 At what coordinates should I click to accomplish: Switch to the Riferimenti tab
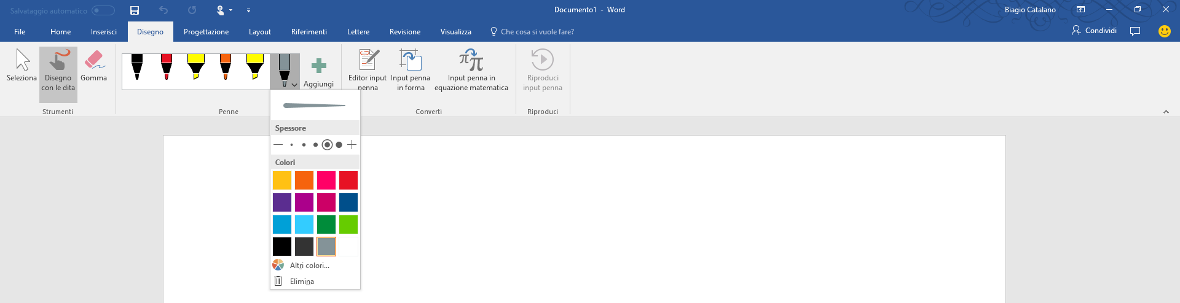(309, 32)
